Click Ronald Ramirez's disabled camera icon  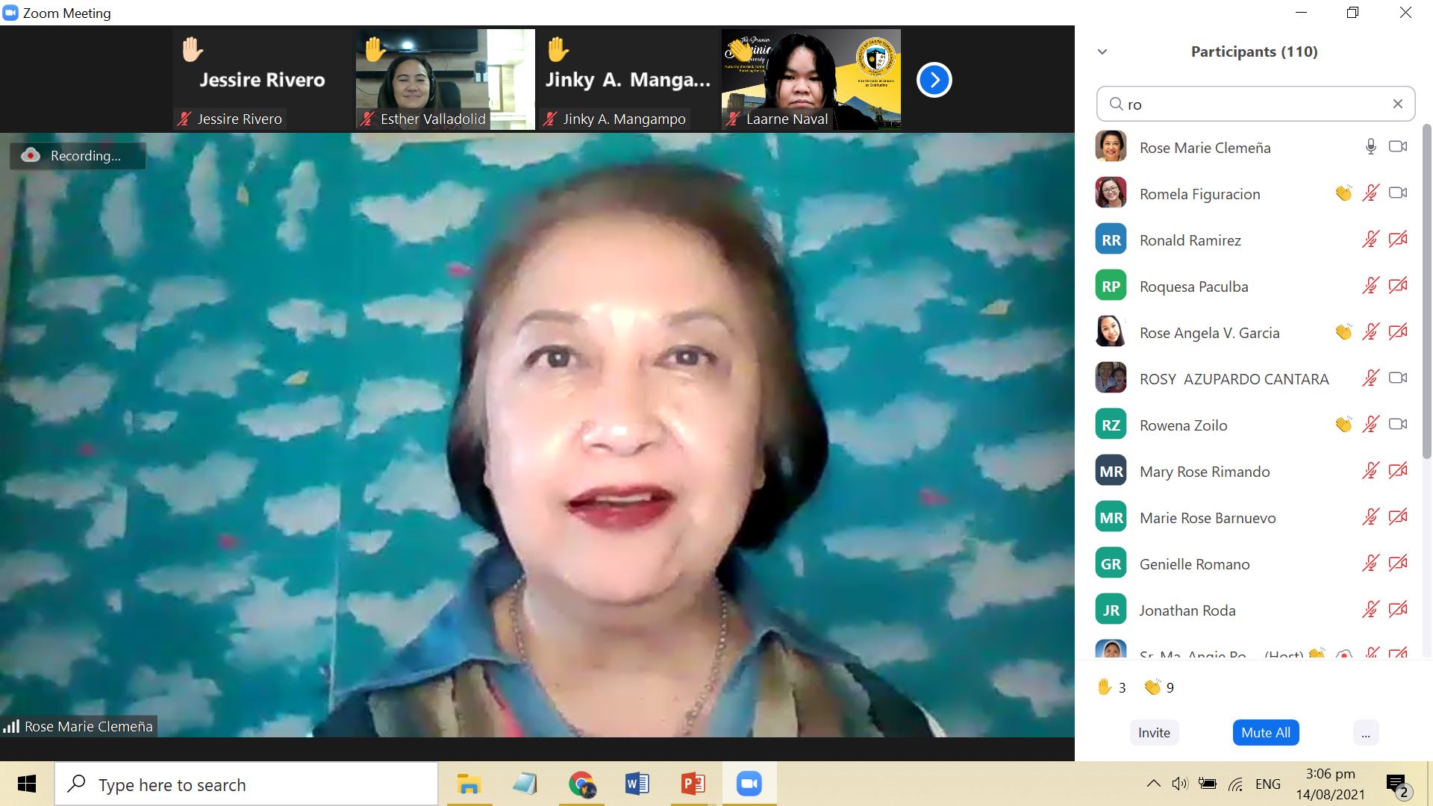pos(1398,240)
